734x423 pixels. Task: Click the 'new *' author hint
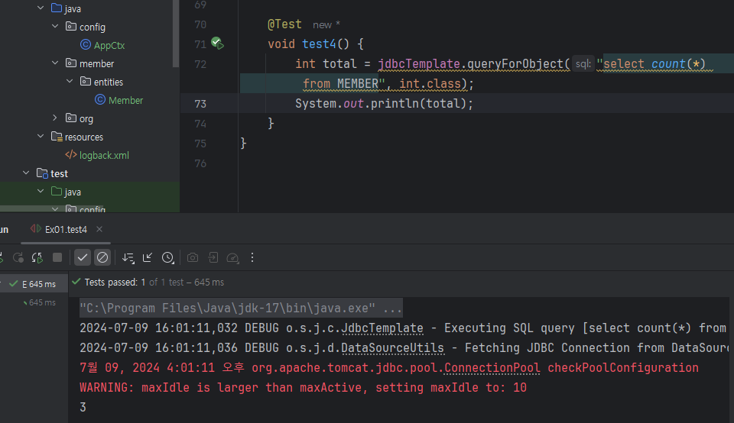click(x=326, y=24)
